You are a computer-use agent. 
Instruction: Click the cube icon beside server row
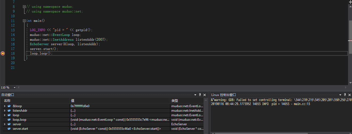click(x=9, y=124)
